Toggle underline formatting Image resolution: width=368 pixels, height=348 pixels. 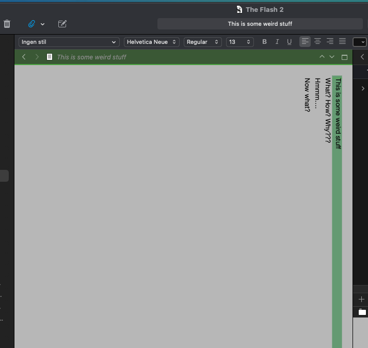coord(290,42)
